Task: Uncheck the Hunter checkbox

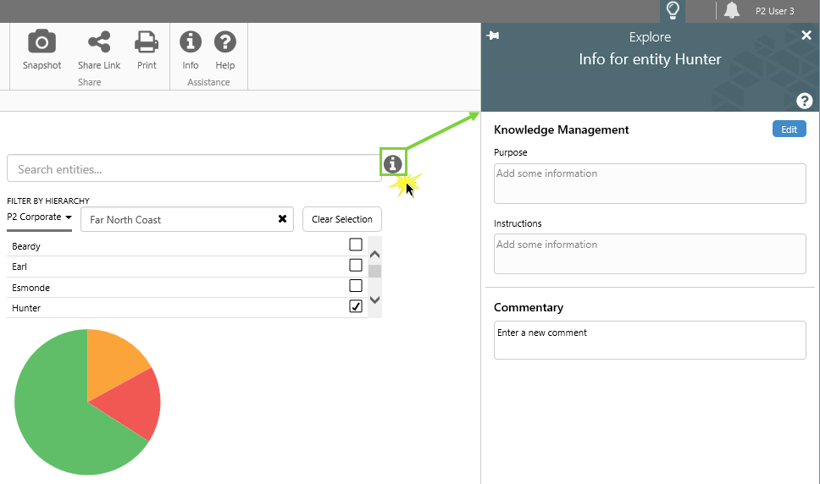Action: (356, 306)
